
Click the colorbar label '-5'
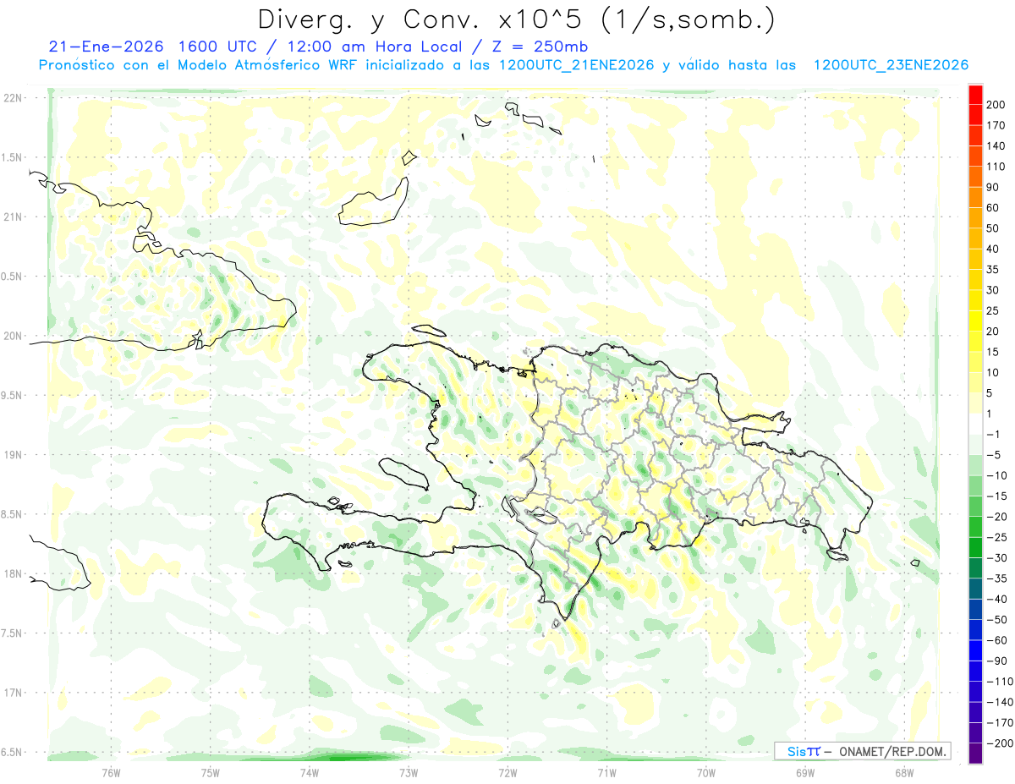(994, 455)
